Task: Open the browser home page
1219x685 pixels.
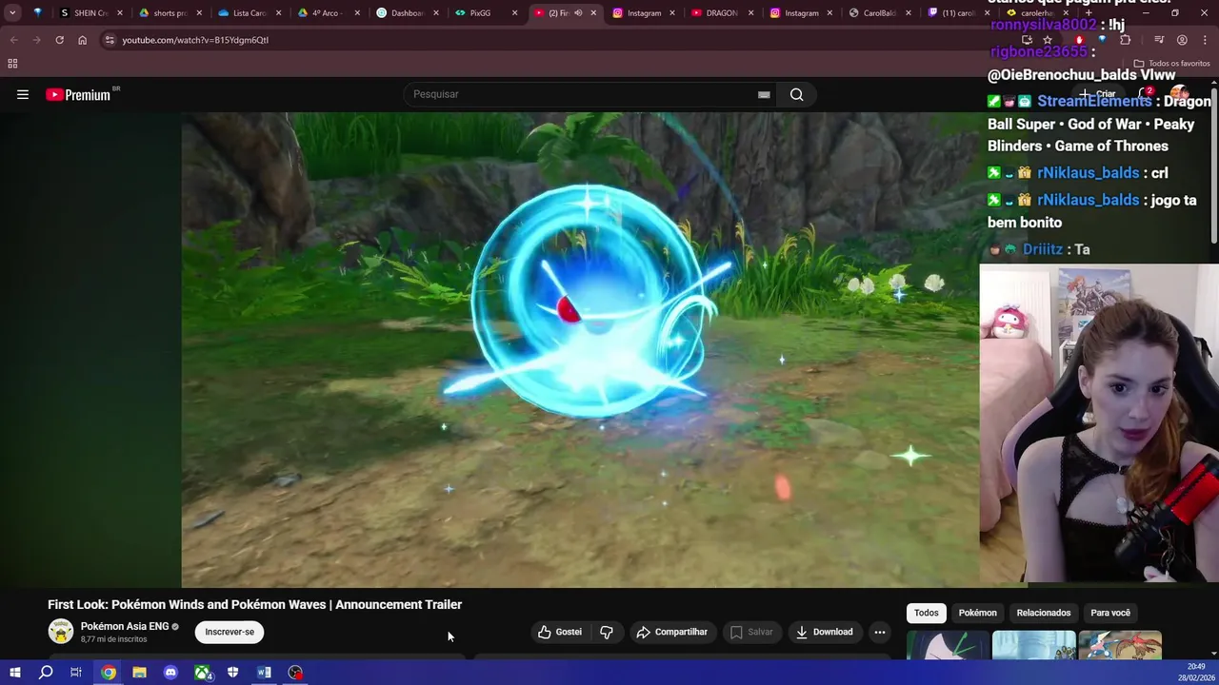Action: [82, 40]
